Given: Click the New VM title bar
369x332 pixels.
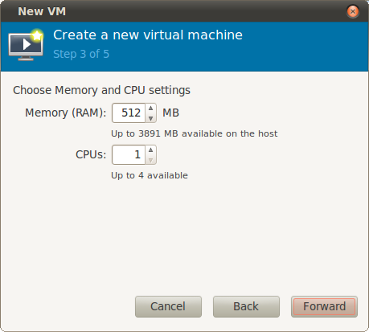Looking at the screenshot, I should 184,11.
